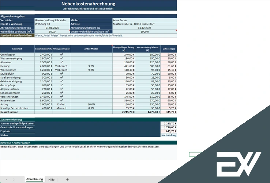Image resolution: width=270 pixels, height=183 pixels.
Task: Select the 8,5% share cell
Action: (x=91, y=108)
